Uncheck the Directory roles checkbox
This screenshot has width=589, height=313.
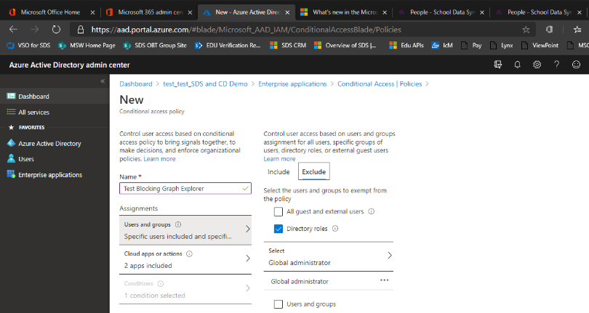[279, 229]
